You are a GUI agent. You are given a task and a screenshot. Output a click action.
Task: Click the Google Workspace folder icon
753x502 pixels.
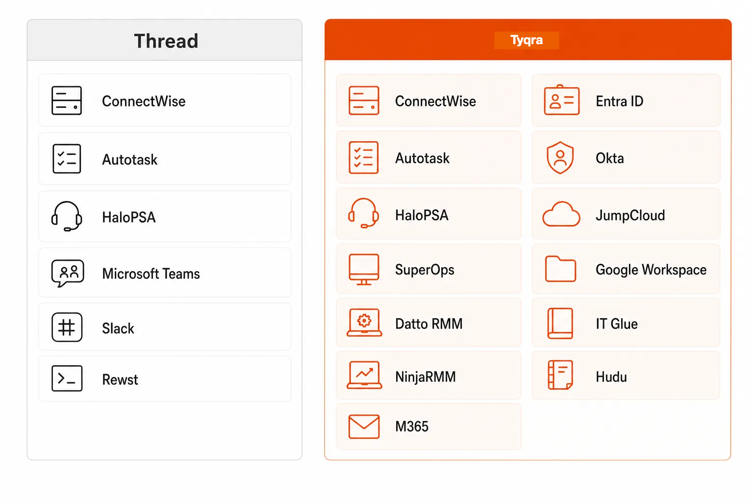point(560,269)
